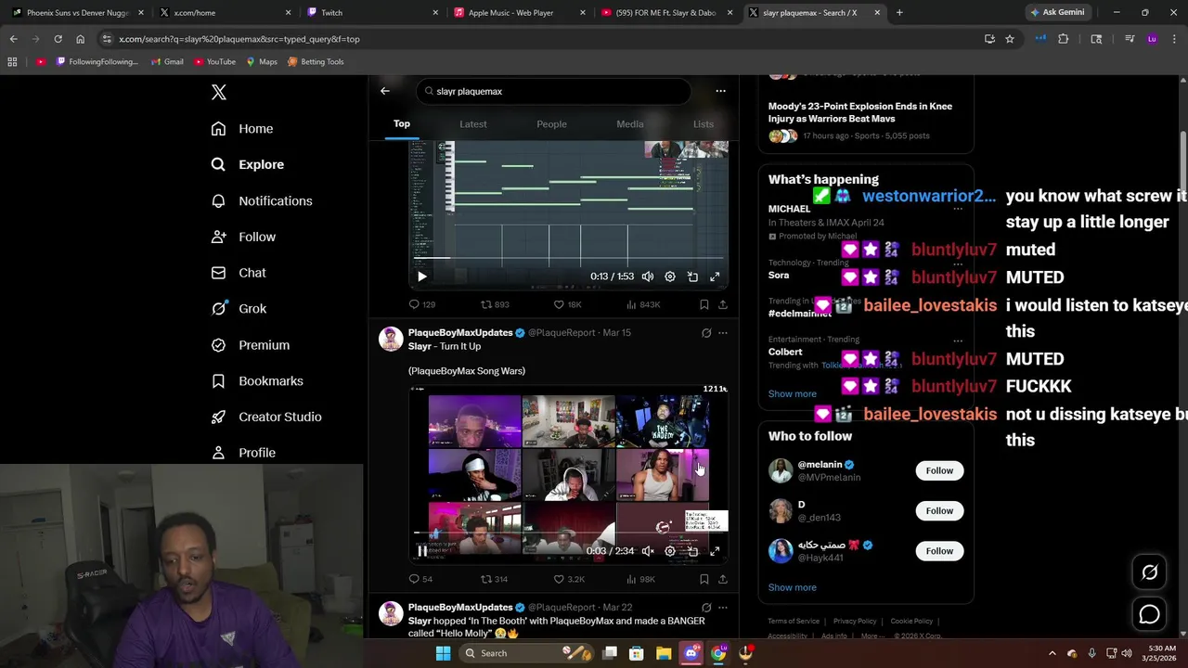Expand Show more under What's happening
The image size is (1188, 668).
792,393
